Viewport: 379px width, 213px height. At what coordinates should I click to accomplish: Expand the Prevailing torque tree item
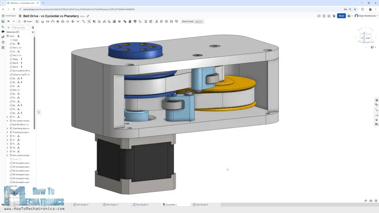(7, 132)
